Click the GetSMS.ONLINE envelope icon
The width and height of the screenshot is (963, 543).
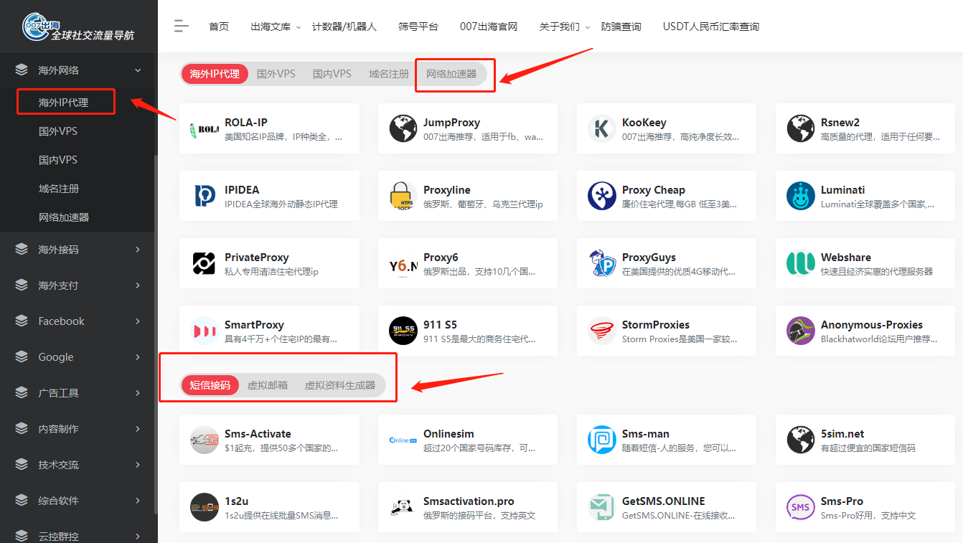click(602, 508)
